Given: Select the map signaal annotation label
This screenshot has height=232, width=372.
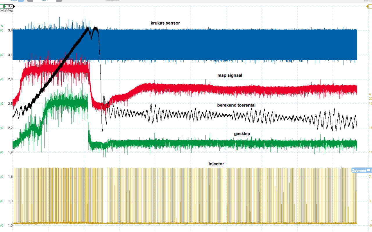Looking at the screenshot, I should 230,75.
